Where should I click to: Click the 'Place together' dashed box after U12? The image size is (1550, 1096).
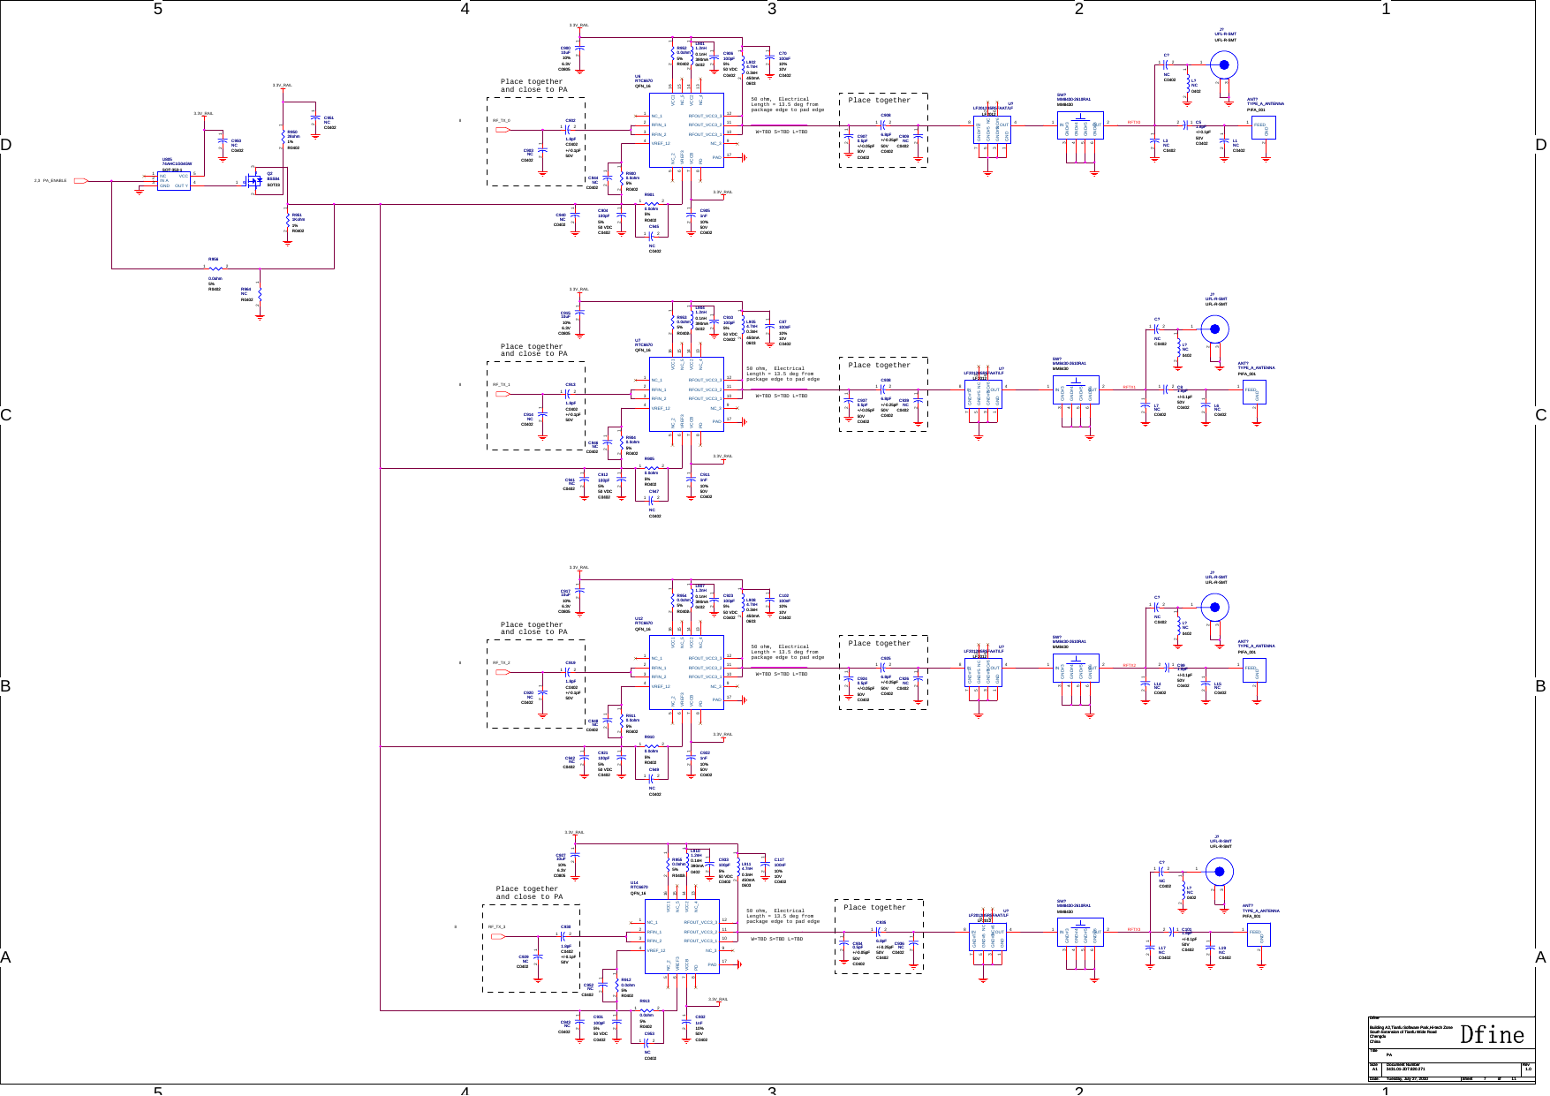click(x=883, y=672)
